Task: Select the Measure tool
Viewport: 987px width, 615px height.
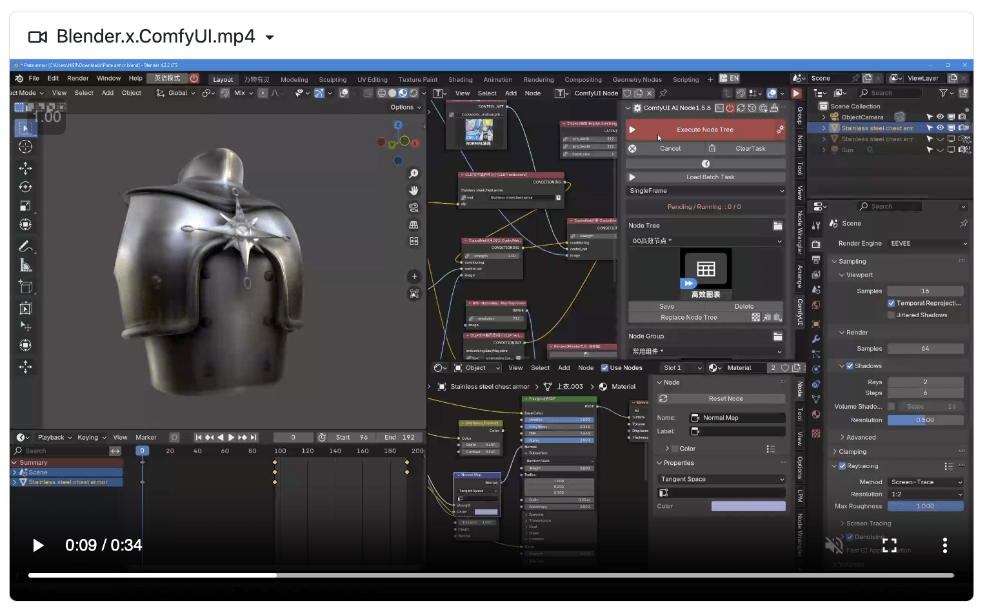Action: point(25,266)
